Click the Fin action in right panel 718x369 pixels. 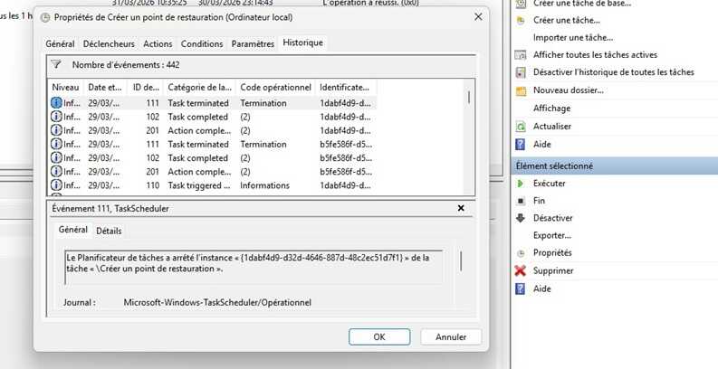539,201
